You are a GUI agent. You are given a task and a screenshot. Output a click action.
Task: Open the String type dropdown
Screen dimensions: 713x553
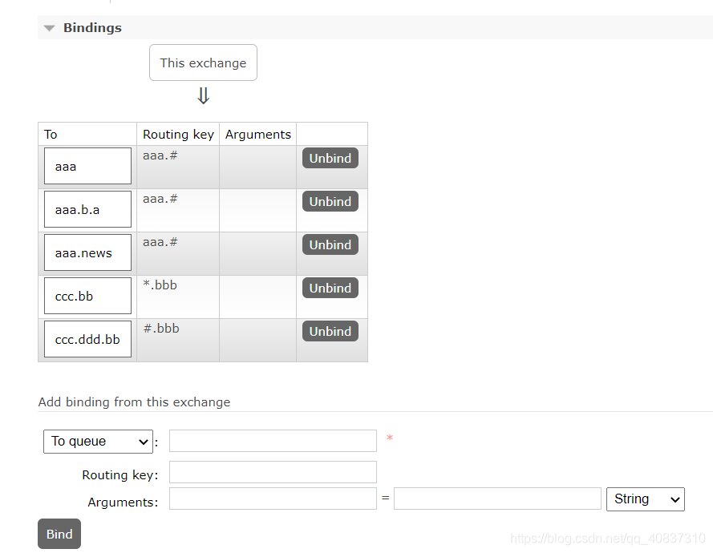click(x=646, y=499)
